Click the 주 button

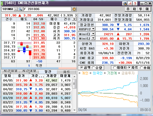[x=128, y=9]
